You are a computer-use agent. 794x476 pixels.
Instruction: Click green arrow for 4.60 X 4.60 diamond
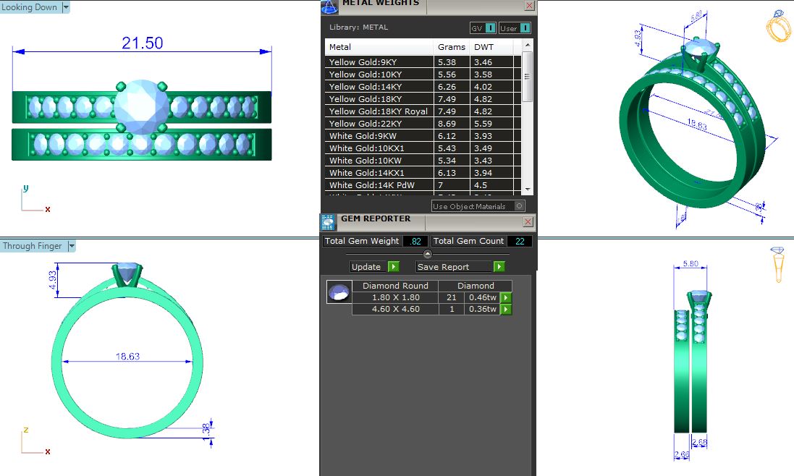point(506,310)
